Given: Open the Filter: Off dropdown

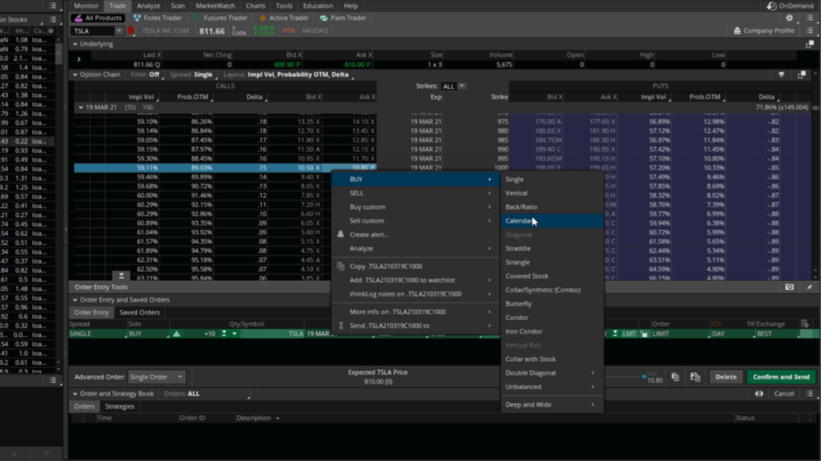Looking at the screenshot, I should coord(147,74).
